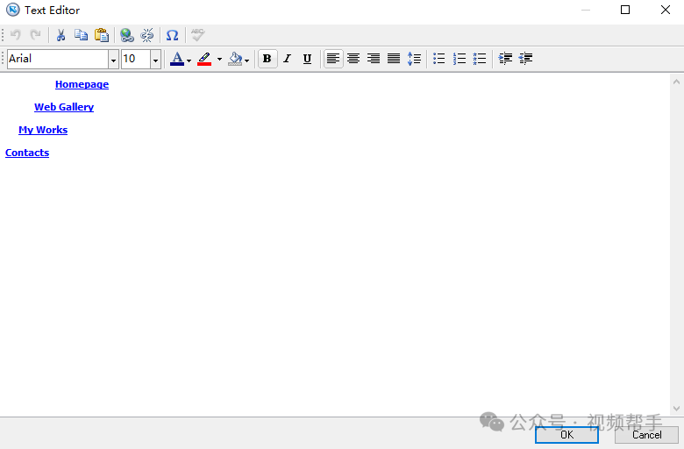Click the Undo icon
684x449 pixels.
16,35
